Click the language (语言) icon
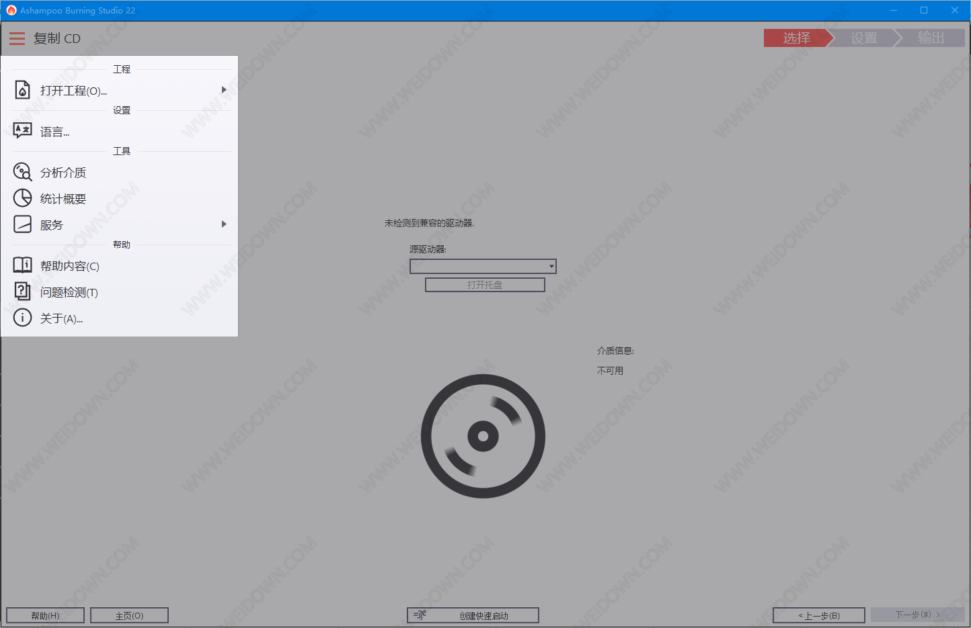Screen dimensions: 971x628 pos(22,130)
